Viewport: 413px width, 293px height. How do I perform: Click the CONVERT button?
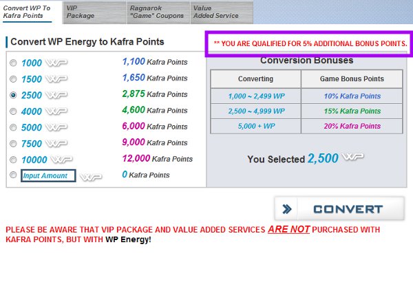[x=339, y=209]
